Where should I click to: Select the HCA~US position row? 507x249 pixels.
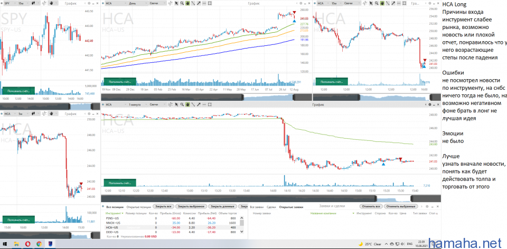pyautogui.click(x=172, y=227)
